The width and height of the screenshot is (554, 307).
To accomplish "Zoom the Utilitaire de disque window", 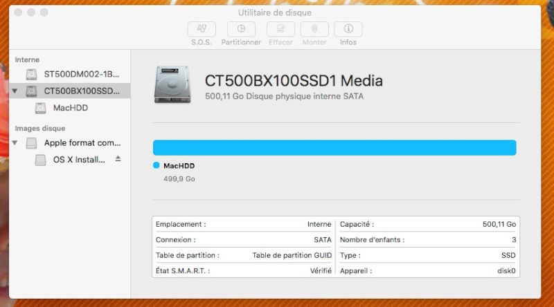I will coord(44,12).
